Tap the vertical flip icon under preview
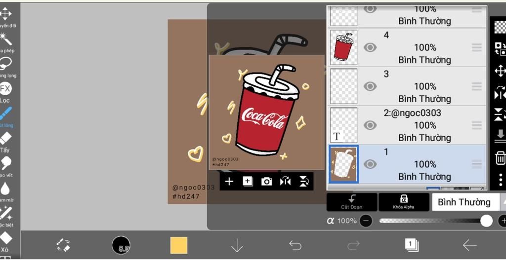This screenshot has height=260, width=506. click(304, 182)
